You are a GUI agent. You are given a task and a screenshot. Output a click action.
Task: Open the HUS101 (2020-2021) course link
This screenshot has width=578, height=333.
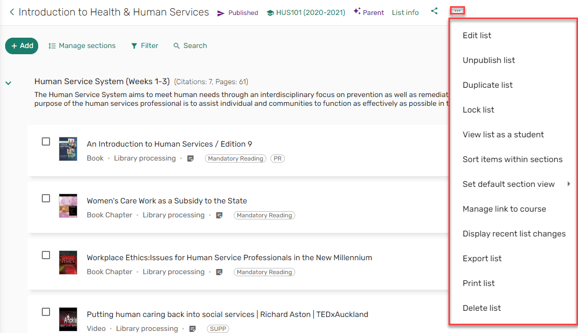(306, 13)
